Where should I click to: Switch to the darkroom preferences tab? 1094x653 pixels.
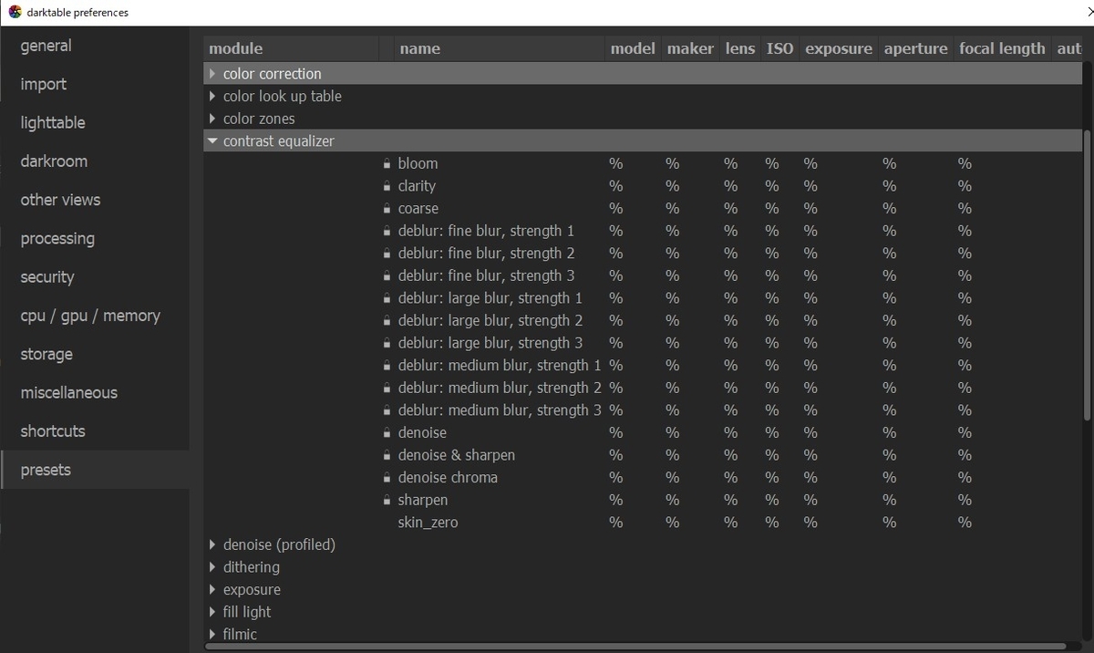coord(95,161)
